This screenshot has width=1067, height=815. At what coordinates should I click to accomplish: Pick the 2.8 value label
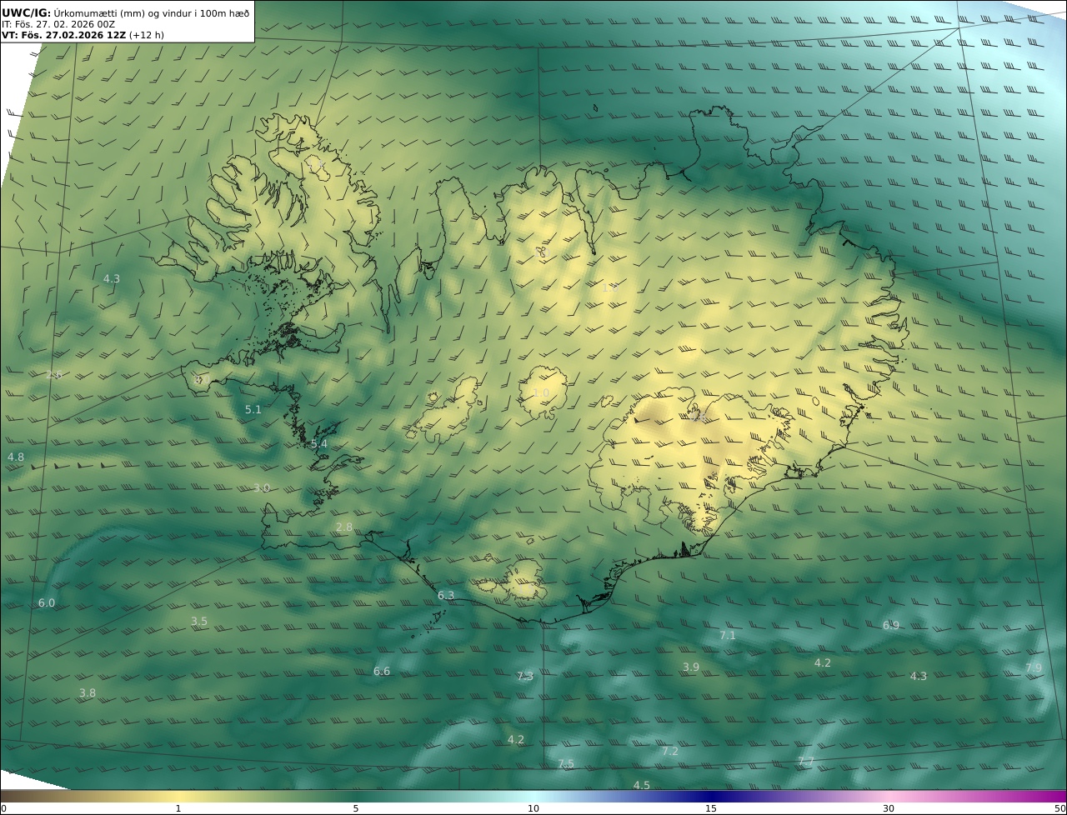click(x=344, y=527)
